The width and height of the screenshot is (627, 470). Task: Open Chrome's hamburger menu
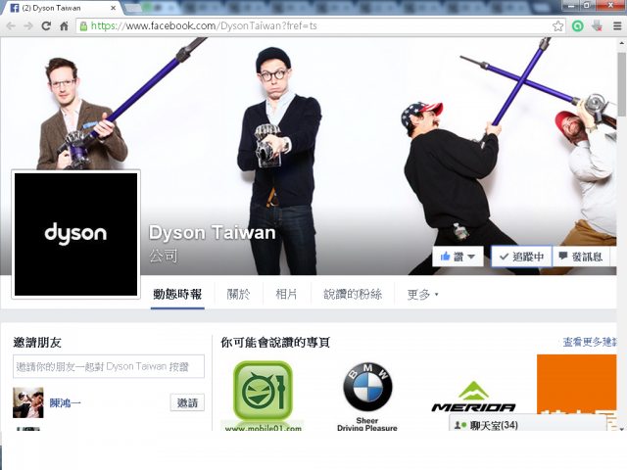tap(617, 26)
